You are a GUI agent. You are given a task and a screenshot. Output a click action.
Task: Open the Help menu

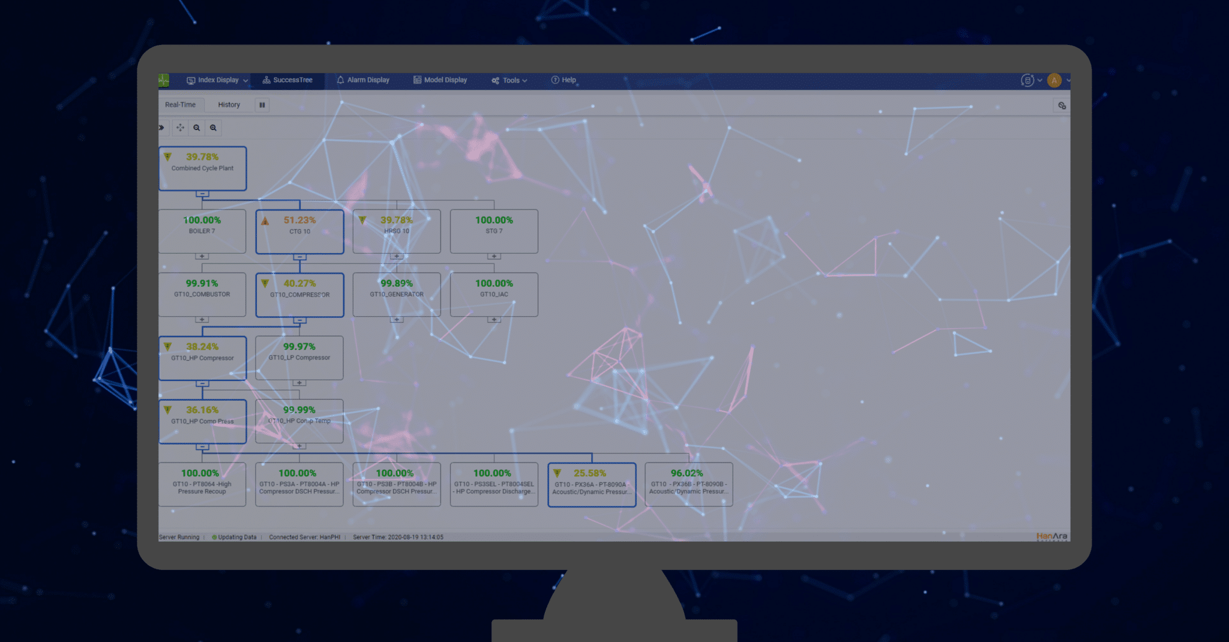pyautogui.click(x=563, y=80)
